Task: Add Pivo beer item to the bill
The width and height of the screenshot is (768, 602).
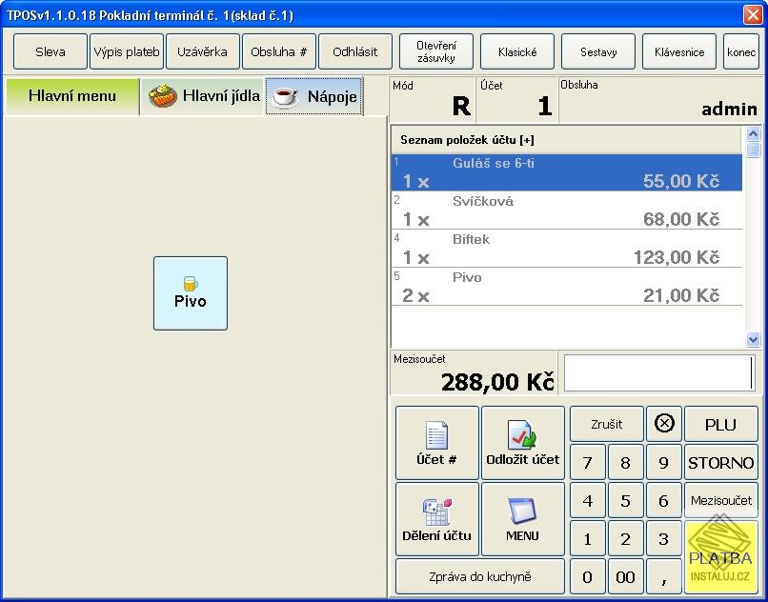Action: (x=190, y=293)
